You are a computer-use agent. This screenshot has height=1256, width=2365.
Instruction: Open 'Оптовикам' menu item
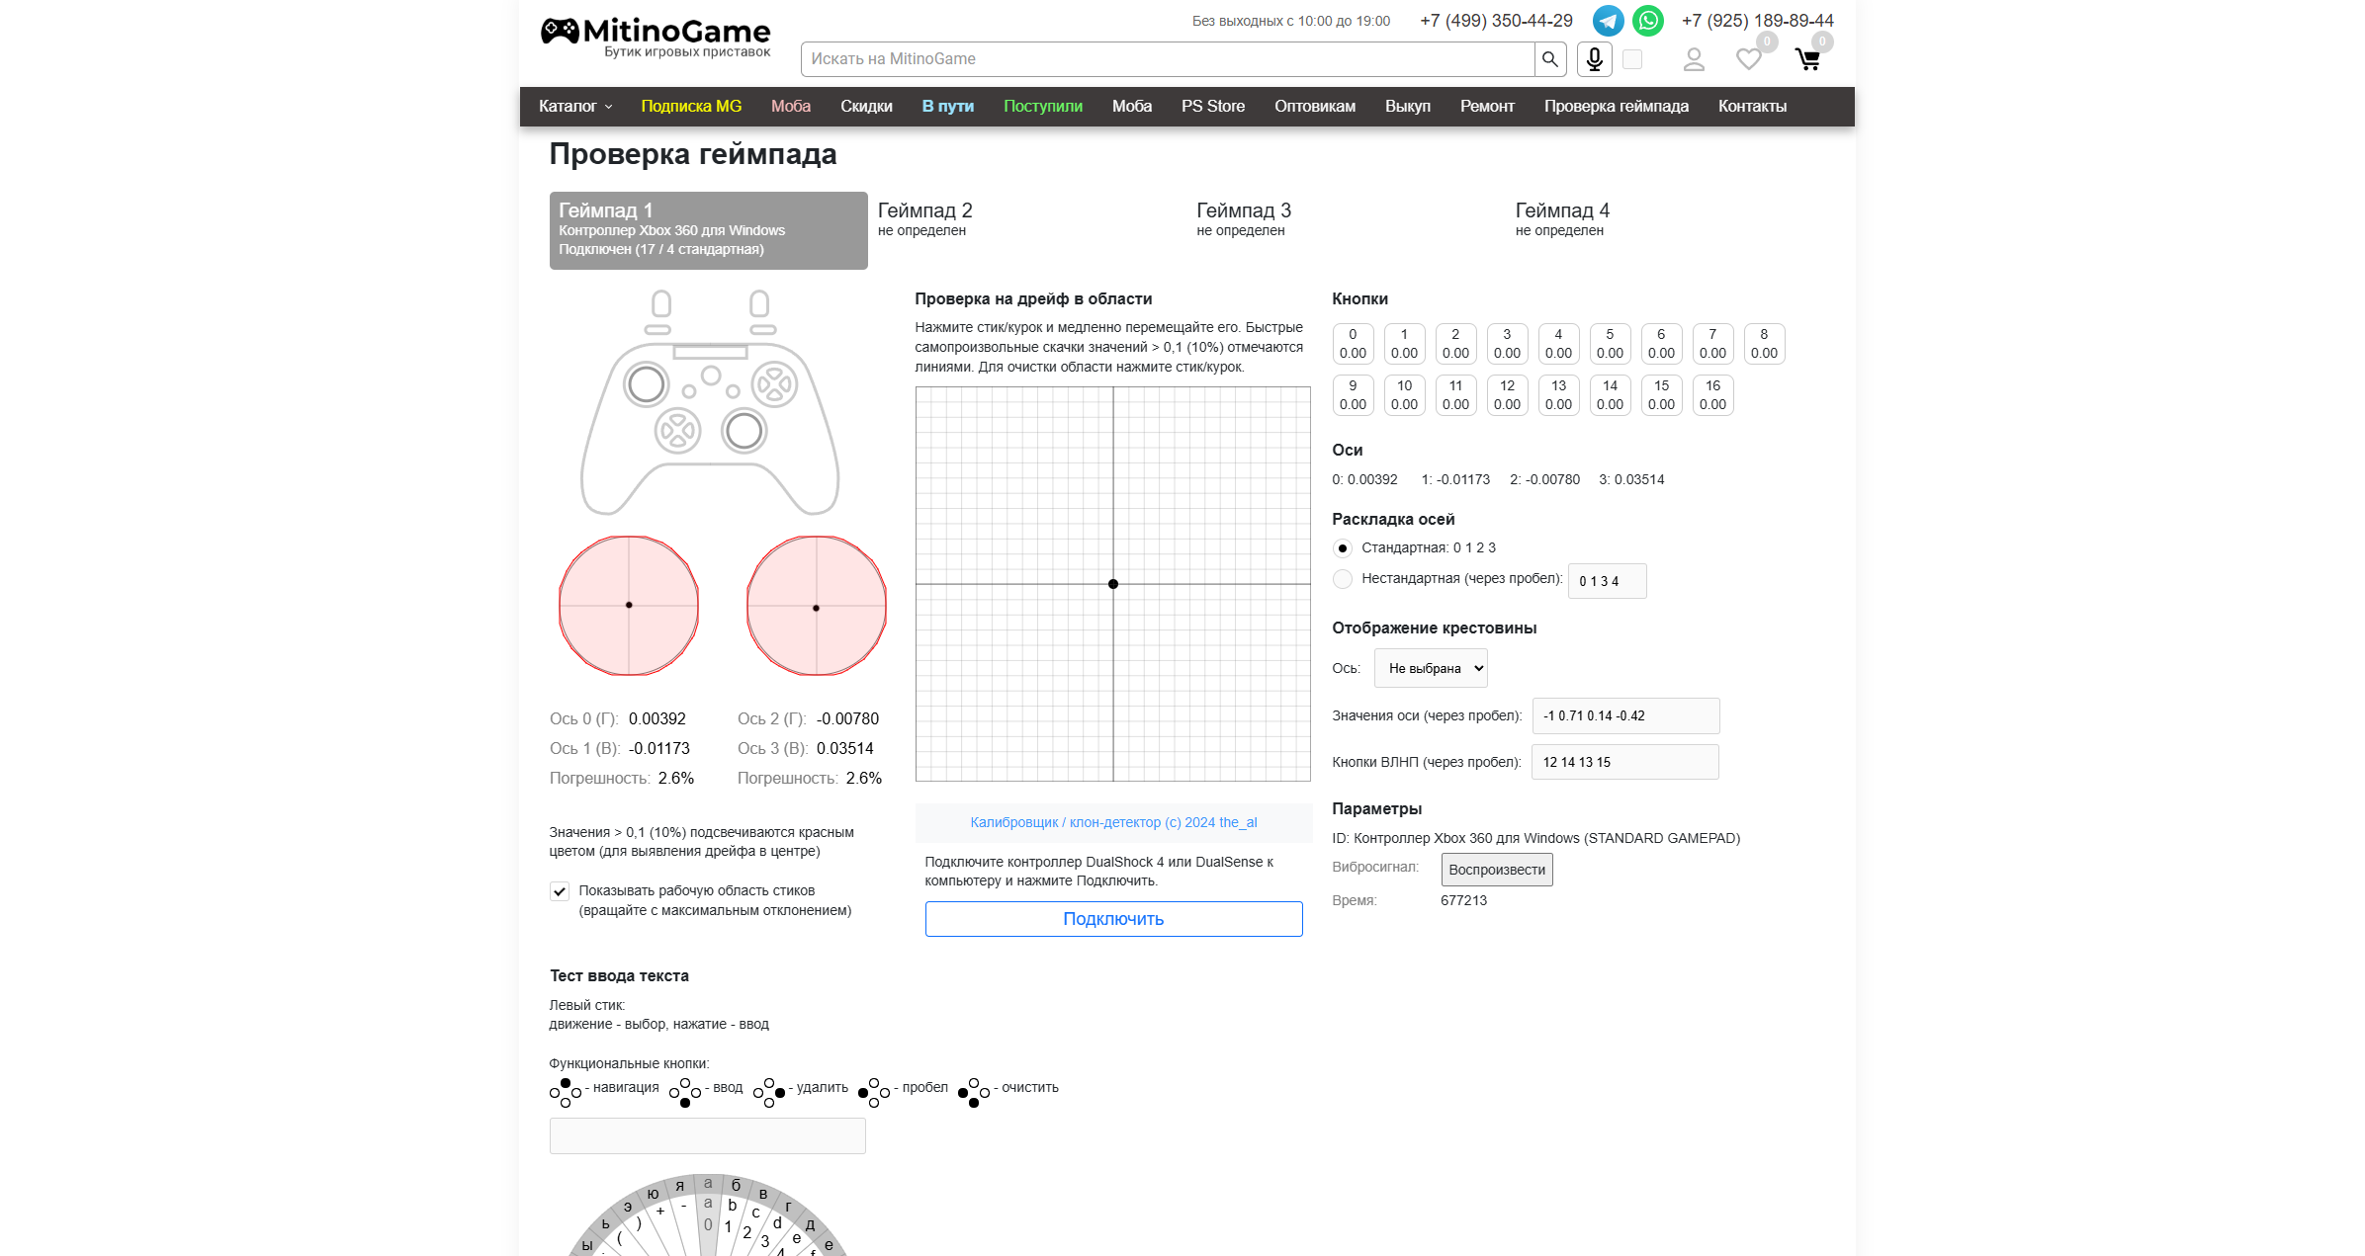point(1315,107)
